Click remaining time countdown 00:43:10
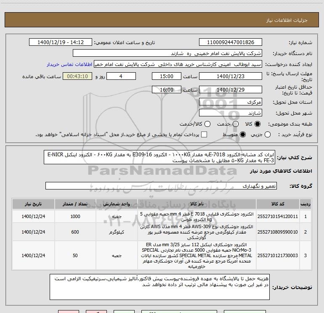 click(77, 76)
